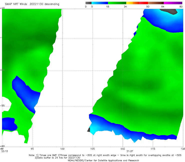
Task: Click the longitude axis label '105'
Action: pyautogui.click(x=92, y=149)
